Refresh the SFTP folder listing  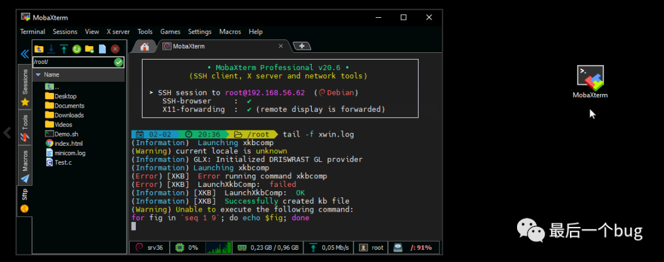tap(77, 49)
